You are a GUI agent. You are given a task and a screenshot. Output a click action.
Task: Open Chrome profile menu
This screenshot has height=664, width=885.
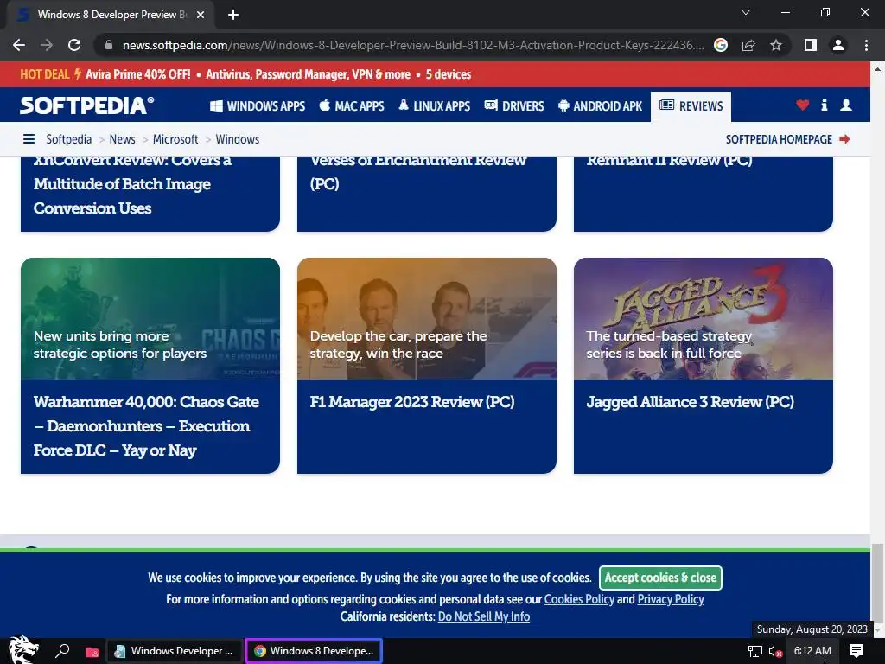[x=838, y=45]
